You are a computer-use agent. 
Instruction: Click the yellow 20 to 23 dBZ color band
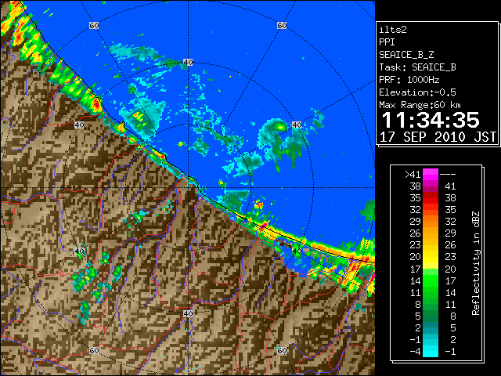431,257
